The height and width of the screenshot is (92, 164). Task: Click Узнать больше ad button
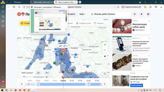(x=137, y=85)
